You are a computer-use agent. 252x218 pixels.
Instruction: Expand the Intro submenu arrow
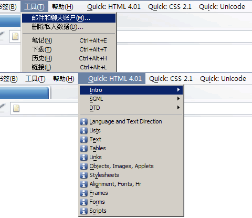click(178, 90)
